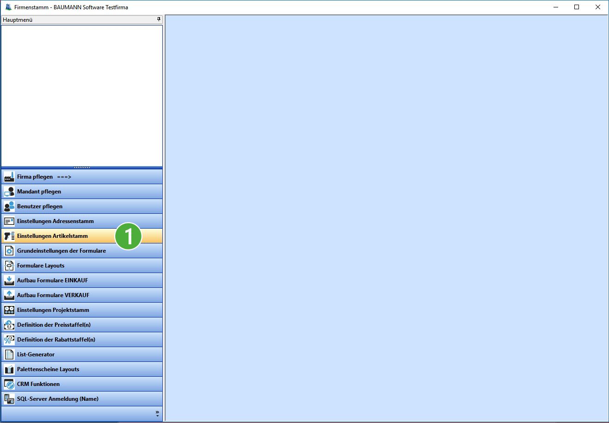
Task: Click the download tray icon for EINKAUF
Action: [x=9, y=280]
